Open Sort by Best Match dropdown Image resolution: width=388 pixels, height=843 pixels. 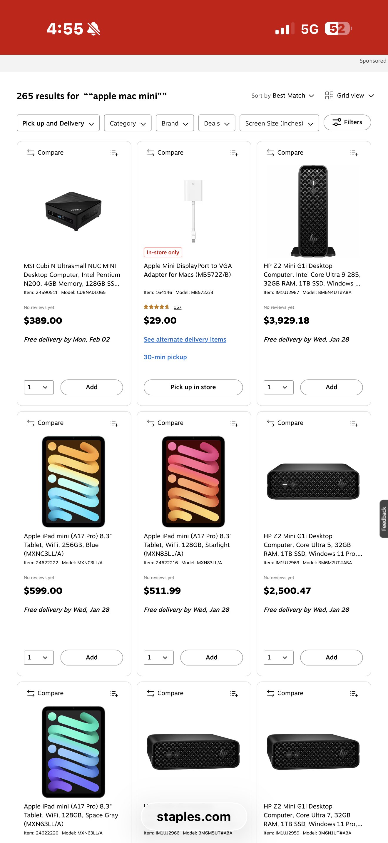pyautogui.click(x=283, y=96)
